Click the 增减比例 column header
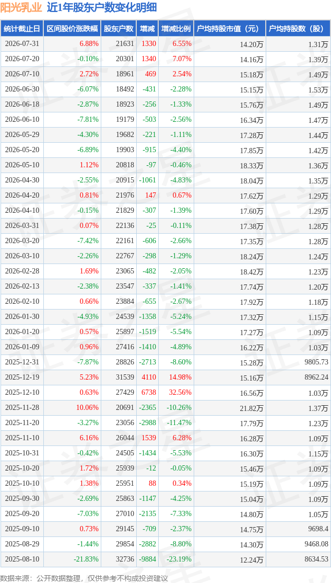Image resolution: width=331 pixels, height=583 pixels. click(176, 29)
